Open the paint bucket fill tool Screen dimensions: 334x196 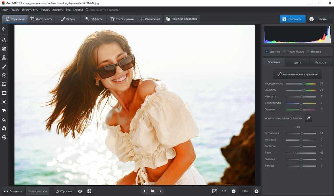coord(4,119)
